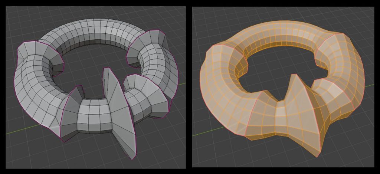
Task: Click the bottom tip of the orange spike
Action: (x=316, y=156)
